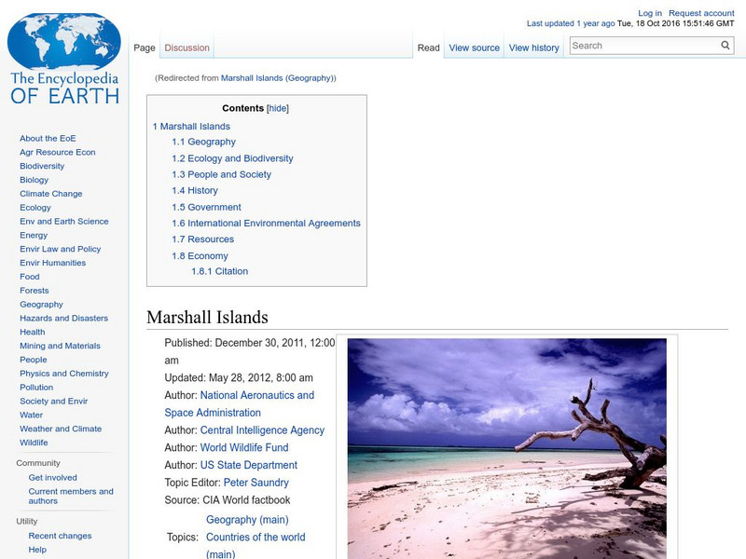Select the View source tab
The width and height of the screenshot is (746, 559).
click(x=474, y=47)
